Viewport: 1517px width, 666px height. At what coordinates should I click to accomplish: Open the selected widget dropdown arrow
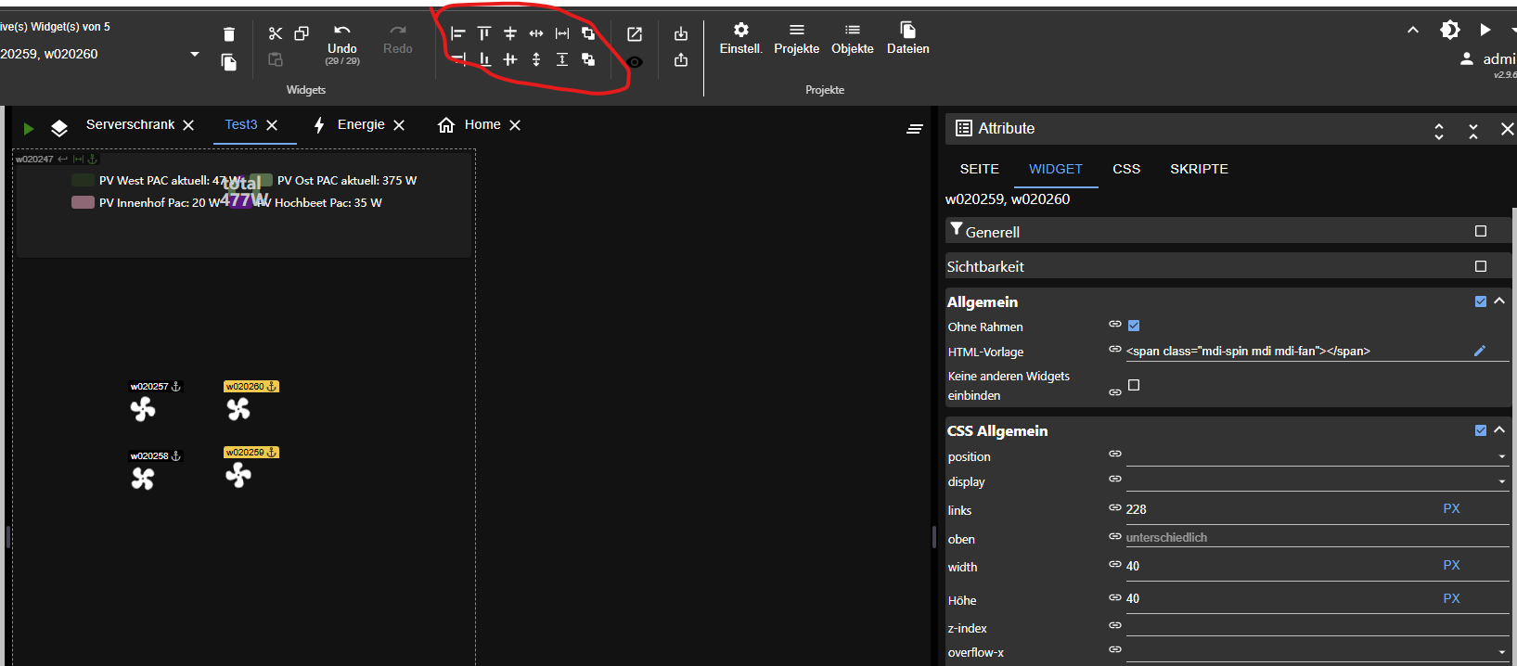point(195,54)
